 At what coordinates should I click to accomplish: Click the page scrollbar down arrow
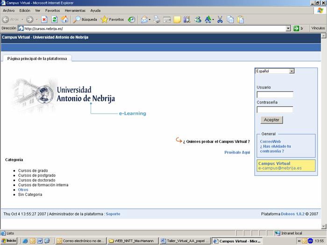click(x=324, y=226)
